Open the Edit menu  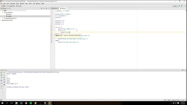coord(5,3)
